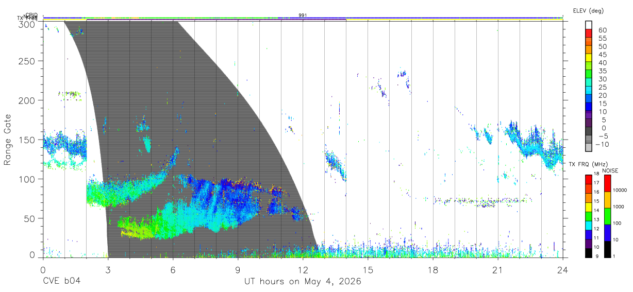Image resolution: width=633 pixels, height=292 pixels.
Task: Click the purple segment of the ELEV colorbar
Action: point(589,115)
